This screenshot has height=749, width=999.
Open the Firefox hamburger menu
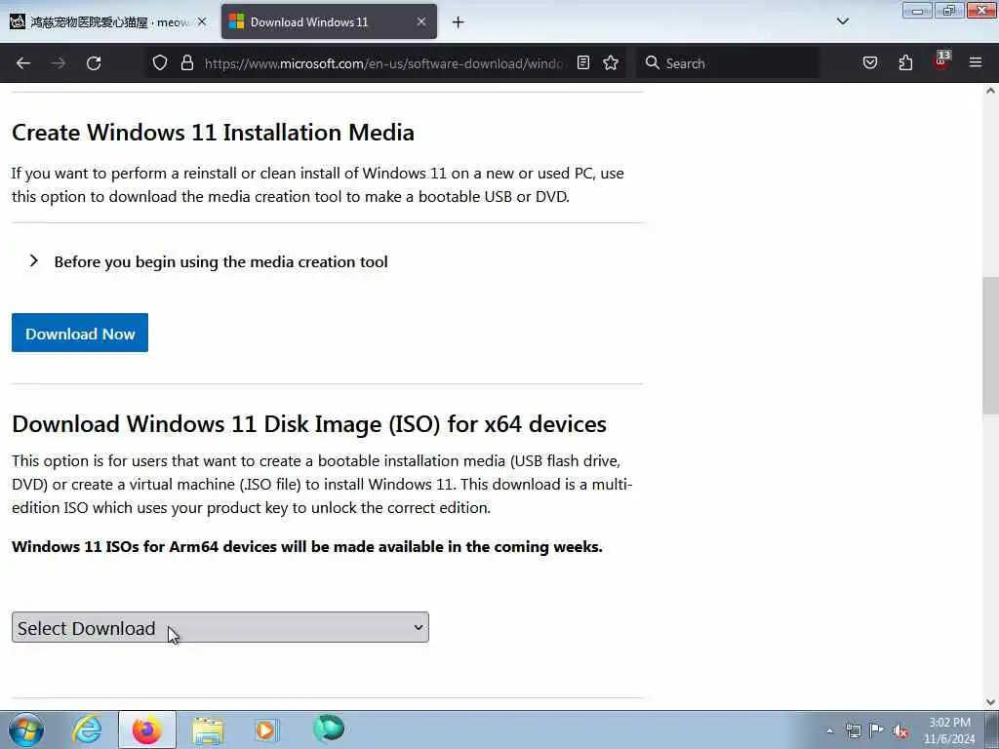976,62
